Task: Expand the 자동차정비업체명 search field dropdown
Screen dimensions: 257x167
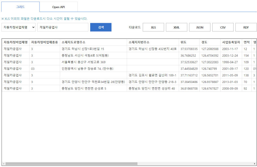Action: (x=19, y=27)
